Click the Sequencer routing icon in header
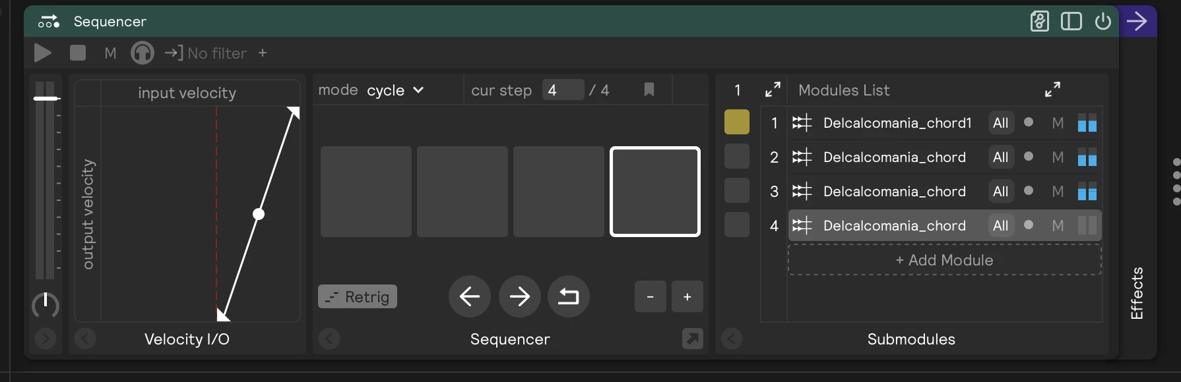 pyautogui.click(x=49, y=21)
